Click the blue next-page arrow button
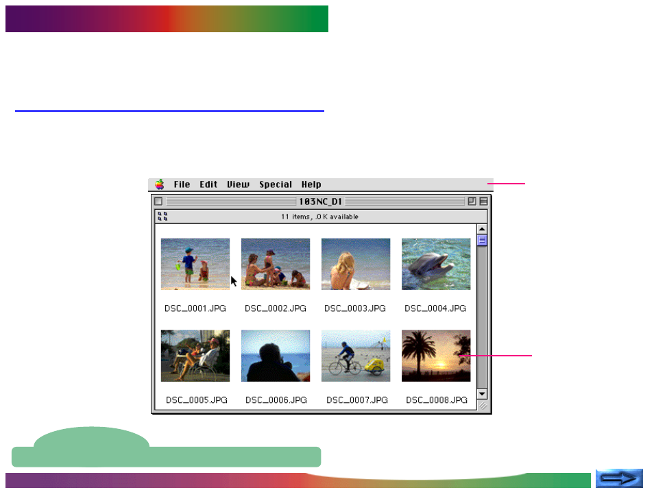The image size is (654, 490). tap(619, 478)
